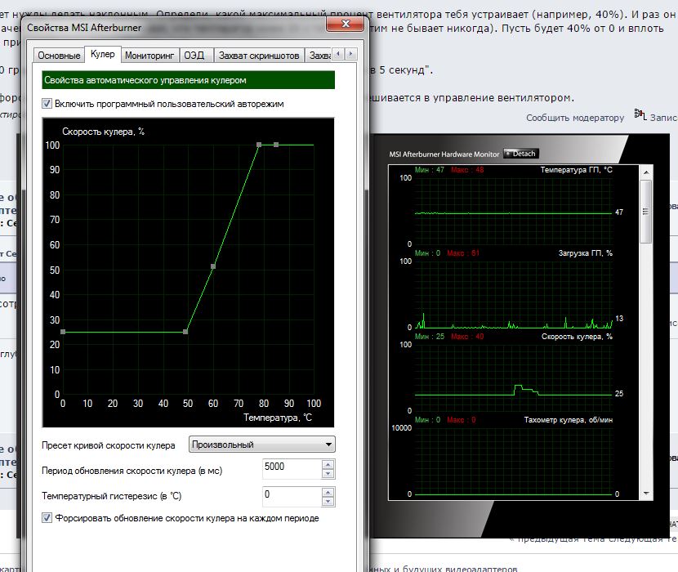Click the curve node at 78°C, 100%
This screenshot has height=572, width=678.
click(x=259, y=145)
